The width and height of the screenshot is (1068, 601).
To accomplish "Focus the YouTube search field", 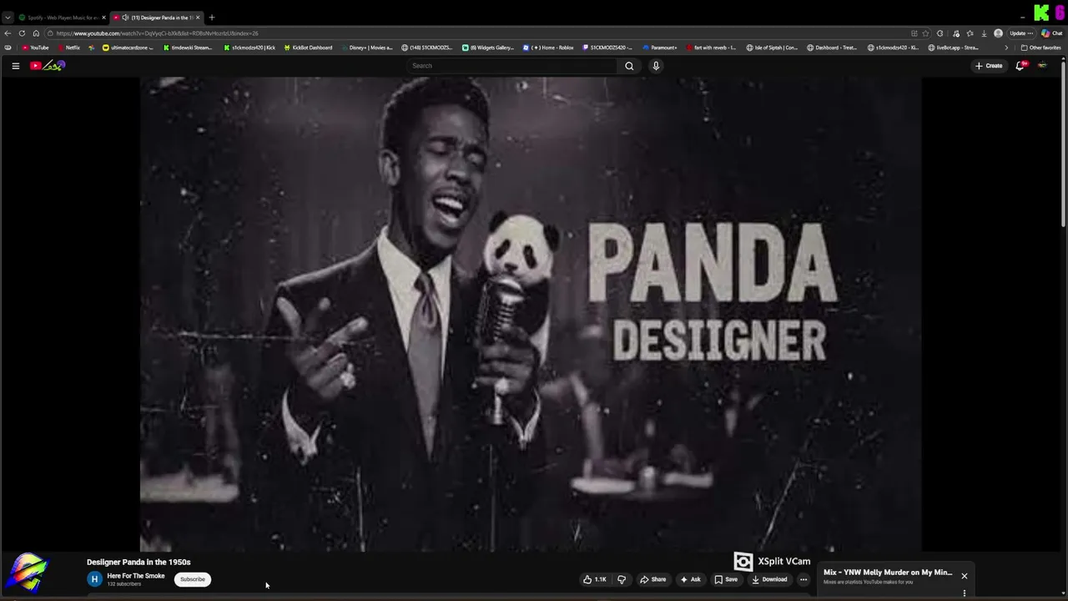I will pos(512,66).
